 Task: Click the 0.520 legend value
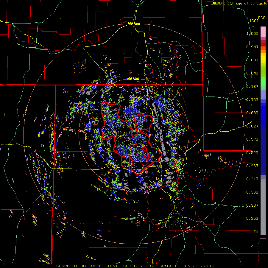(x=252, y=153)
